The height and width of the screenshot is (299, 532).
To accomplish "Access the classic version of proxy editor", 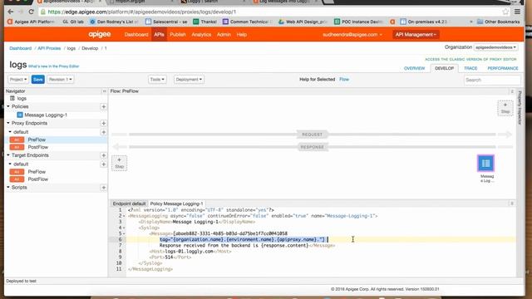I will click(471, 59).
